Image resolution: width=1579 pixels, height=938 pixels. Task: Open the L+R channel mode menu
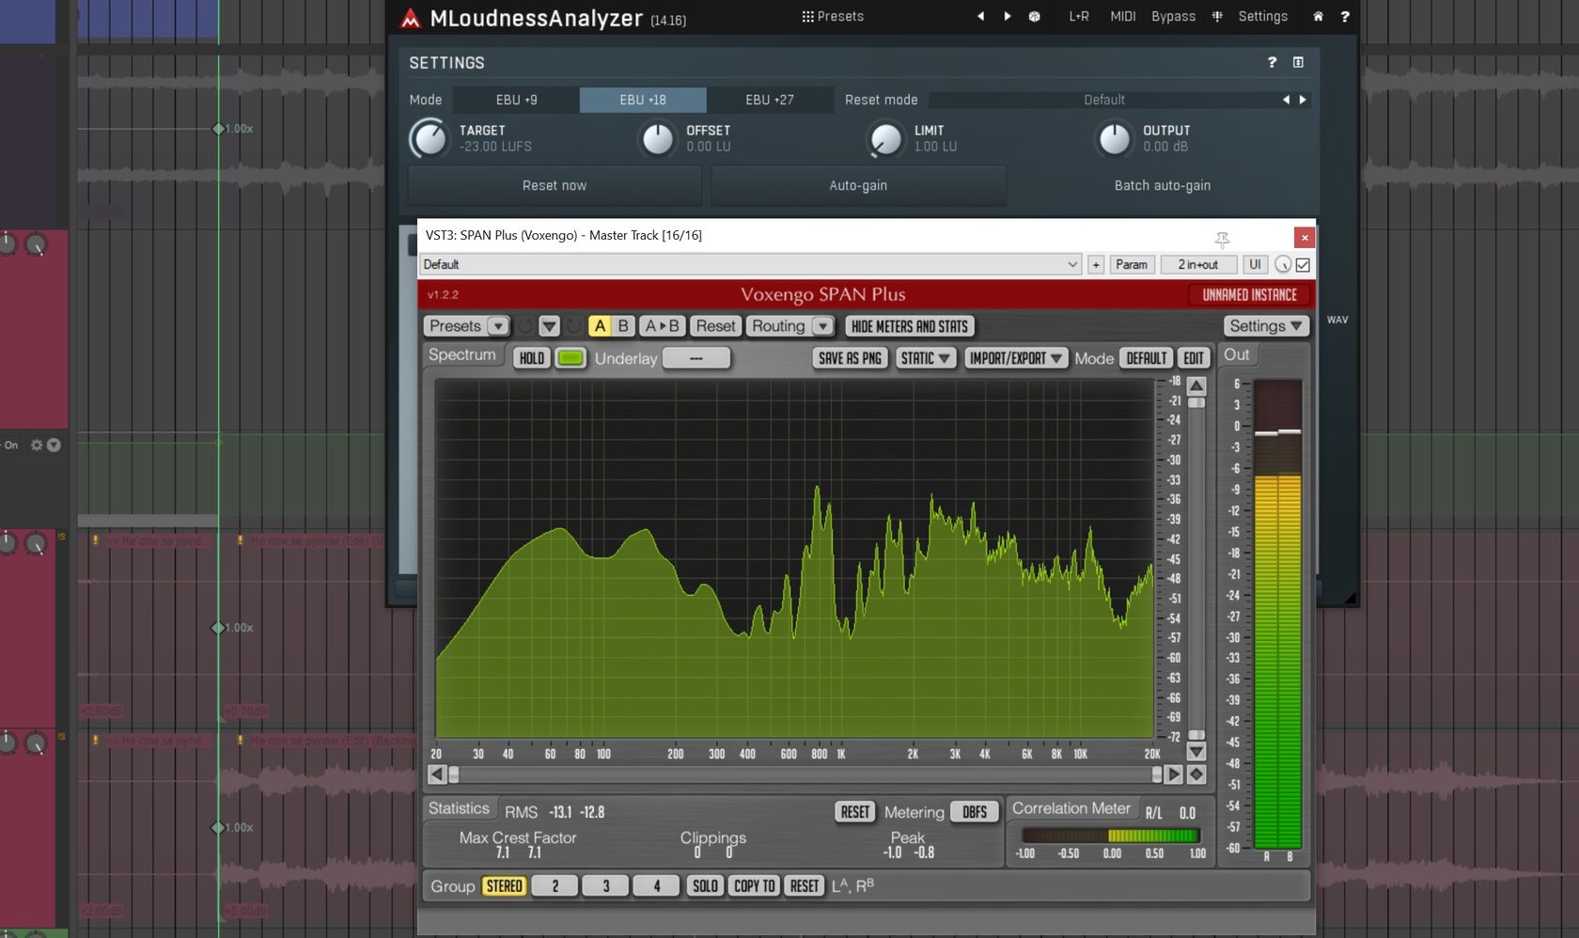[1079, 16]
